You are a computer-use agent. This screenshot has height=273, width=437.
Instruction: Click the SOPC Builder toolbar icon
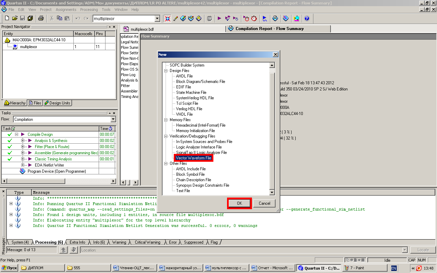pos(296,18)
